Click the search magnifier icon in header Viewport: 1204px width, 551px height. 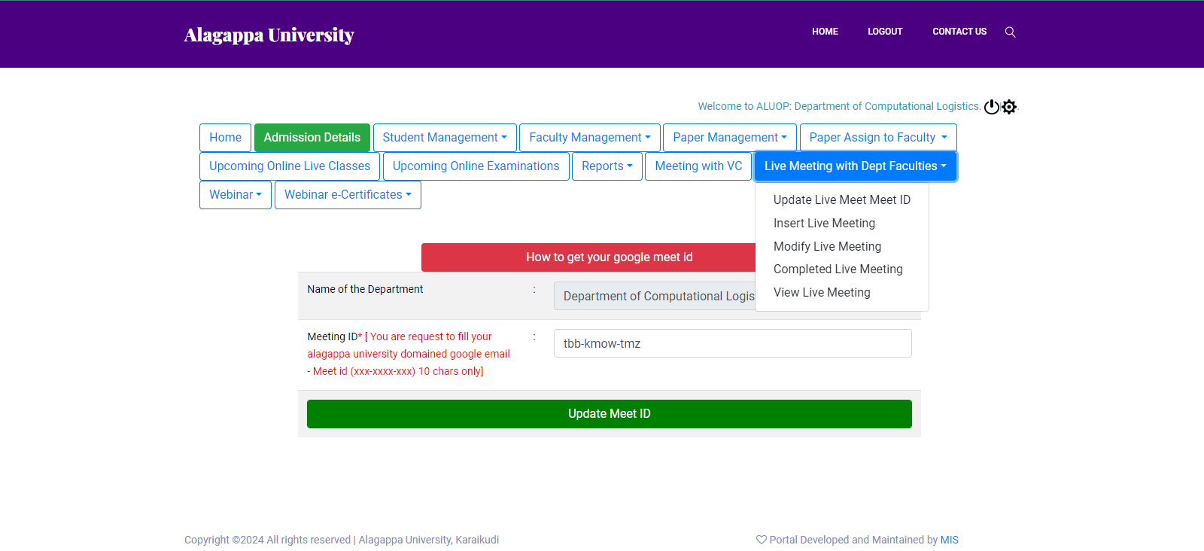coord(1010,32)
